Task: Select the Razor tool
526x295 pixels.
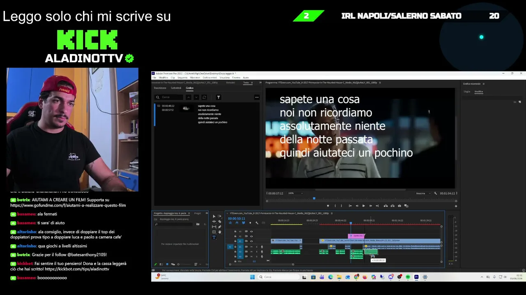Action: pos(219,222)
